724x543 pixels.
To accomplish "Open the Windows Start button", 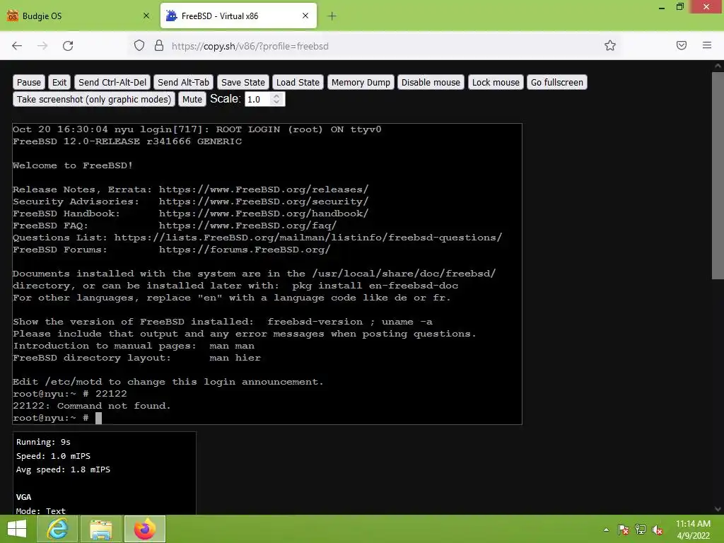I will [x=17, y=529].
